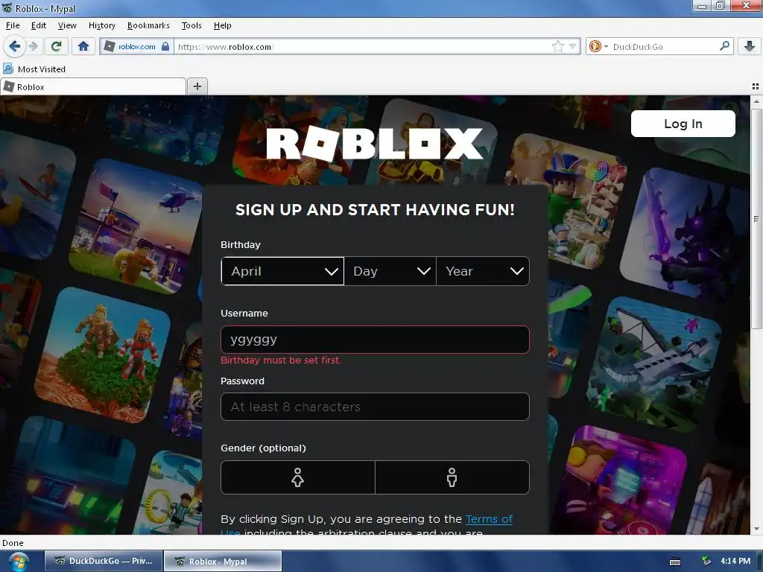Select the female gender option
Screen dimensions: 763x572
pyautogui.click(x=298, y=477)
